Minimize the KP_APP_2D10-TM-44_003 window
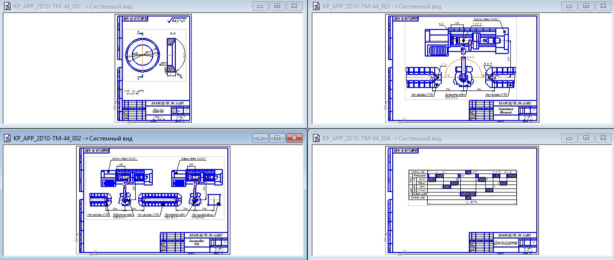Screen dimensions: 614x260 point(569,6)
